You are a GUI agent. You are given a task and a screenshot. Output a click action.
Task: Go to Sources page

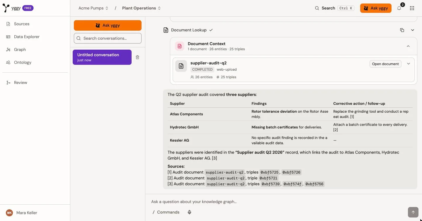coord(35,24)
